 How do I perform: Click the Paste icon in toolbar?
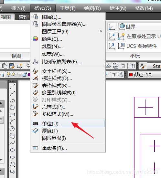pos(5,66)
